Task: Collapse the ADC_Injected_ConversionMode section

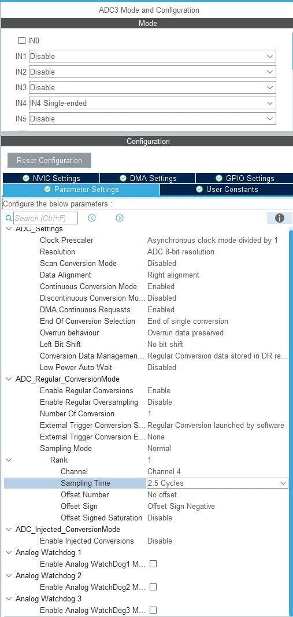Action: coord(9,529)
